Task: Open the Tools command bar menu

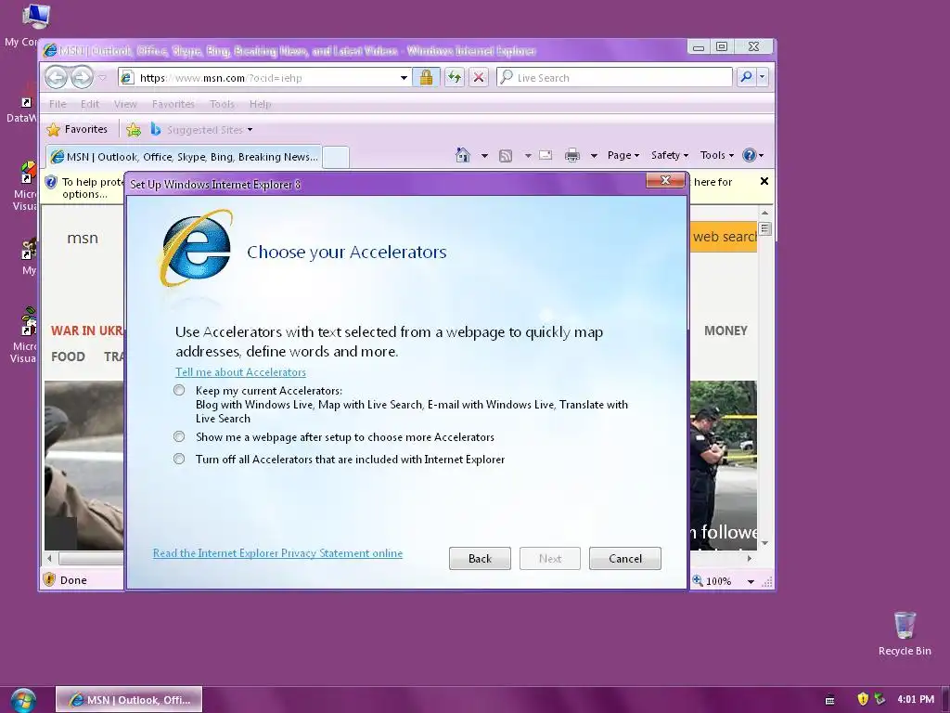Action: 717,155
